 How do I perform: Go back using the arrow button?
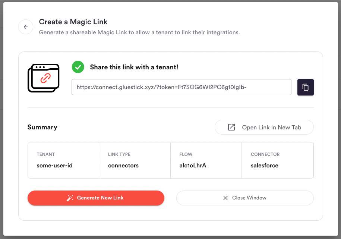(26, 27)
